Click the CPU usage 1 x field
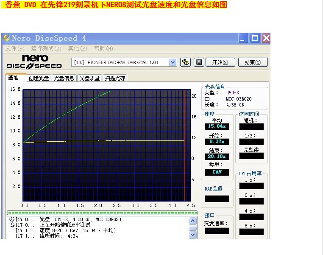323x255 pixels. point(251,186)
